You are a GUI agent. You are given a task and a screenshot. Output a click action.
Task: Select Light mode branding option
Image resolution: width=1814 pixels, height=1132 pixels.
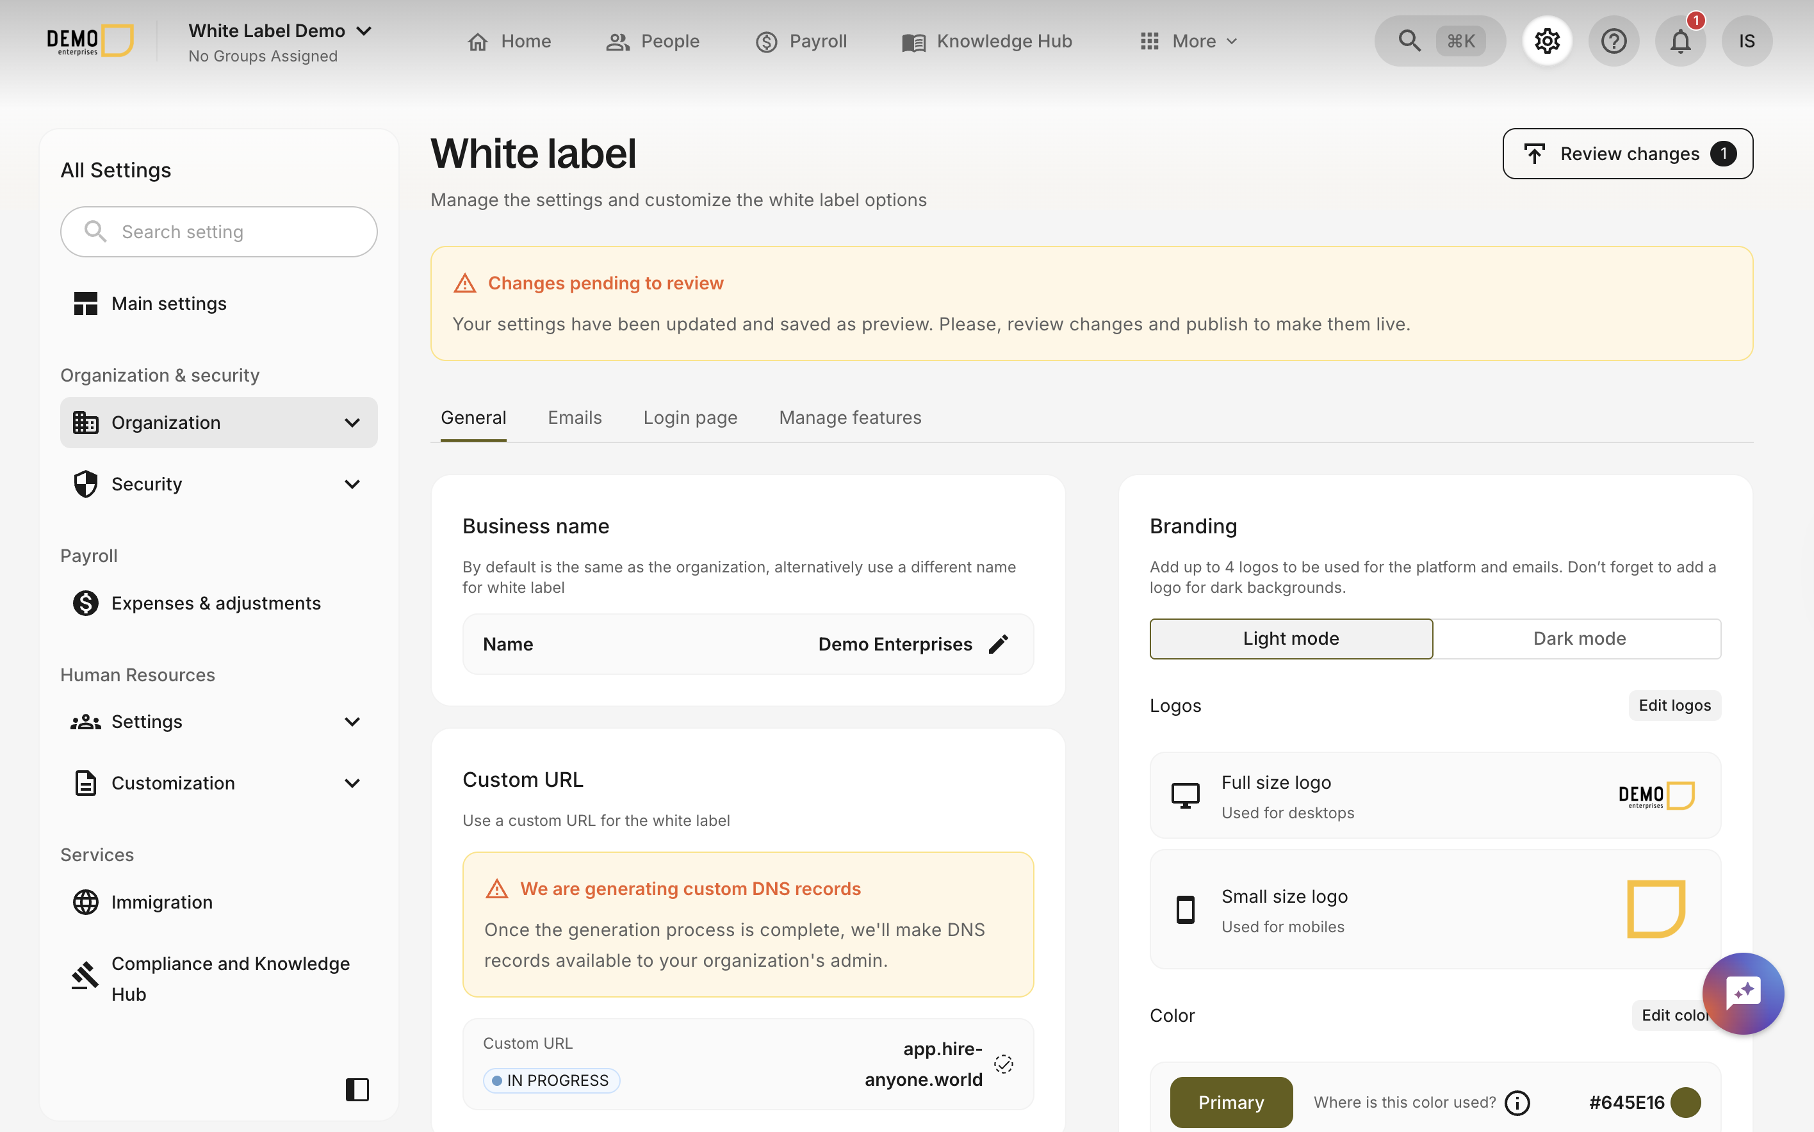tap(1291, 638)
